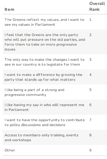
Task: Click rank number 3 cell
Action: pyautogui.click(x=90, y=59)
